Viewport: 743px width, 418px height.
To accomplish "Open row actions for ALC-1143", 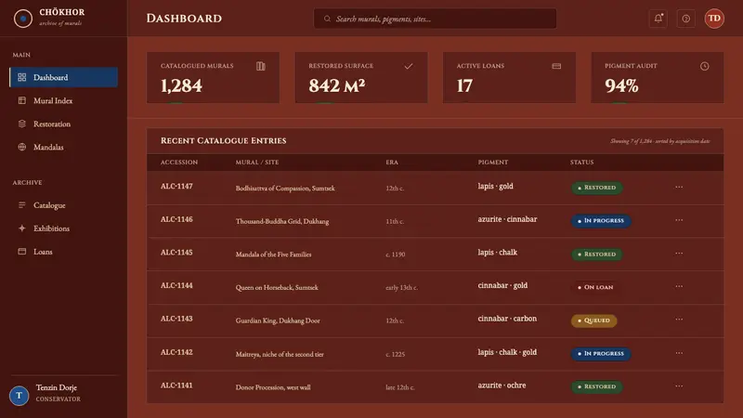I will coord(679,319).
